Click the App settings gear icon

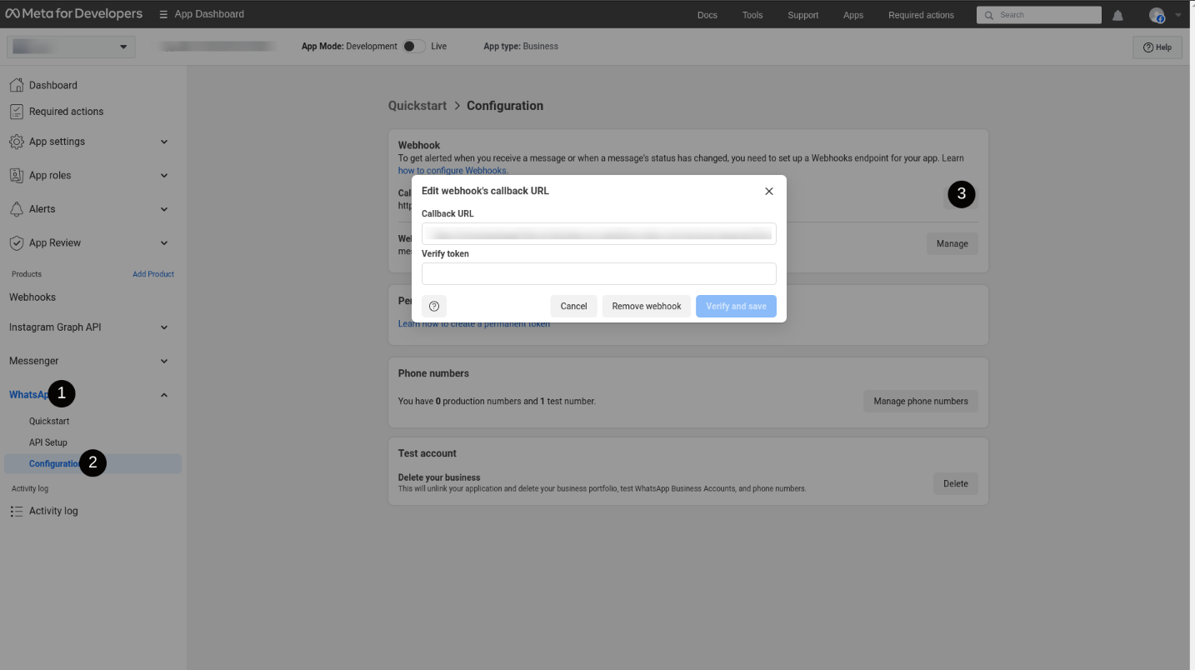16,142
